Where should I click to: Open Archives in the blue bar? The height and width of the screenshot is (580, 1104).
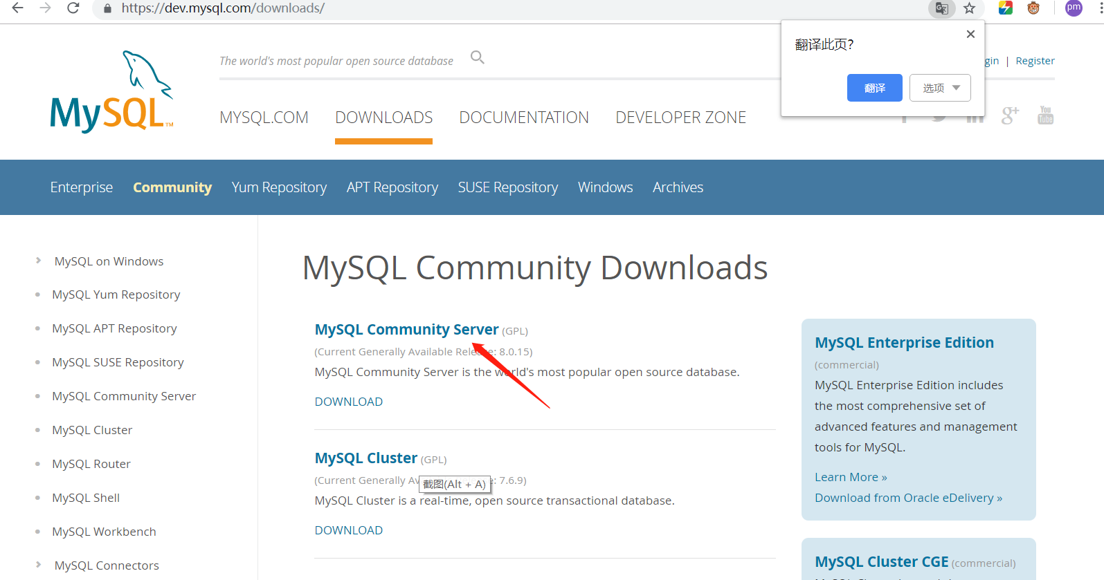[x=678, y=187]
